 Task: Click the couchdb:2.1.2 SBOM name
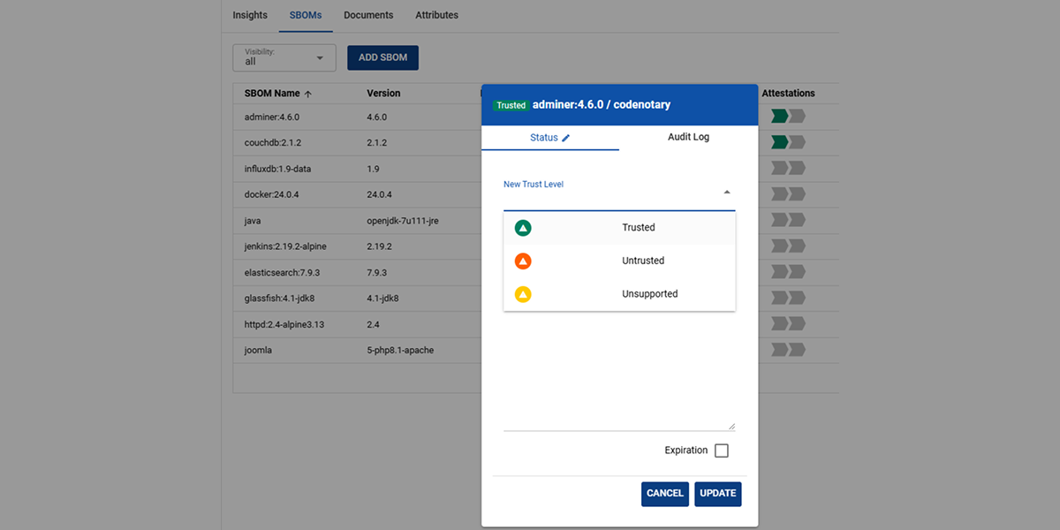[x=273, y=142]
